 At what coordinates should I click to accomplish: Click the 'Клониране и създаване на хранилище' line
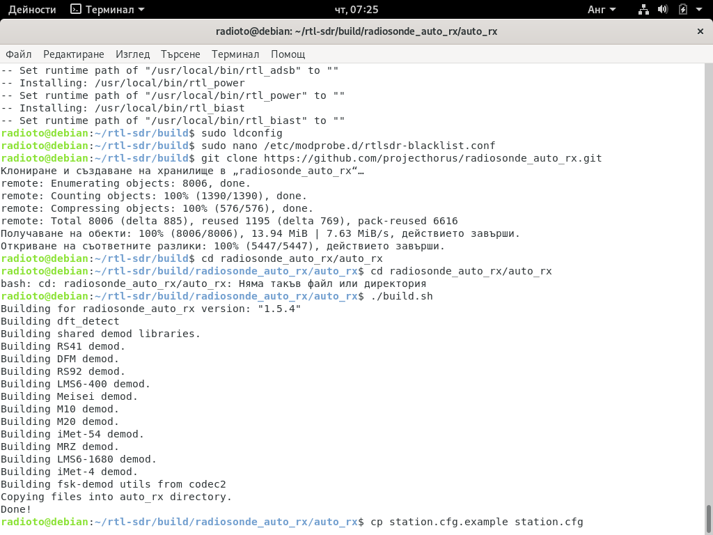coord(182,171)
